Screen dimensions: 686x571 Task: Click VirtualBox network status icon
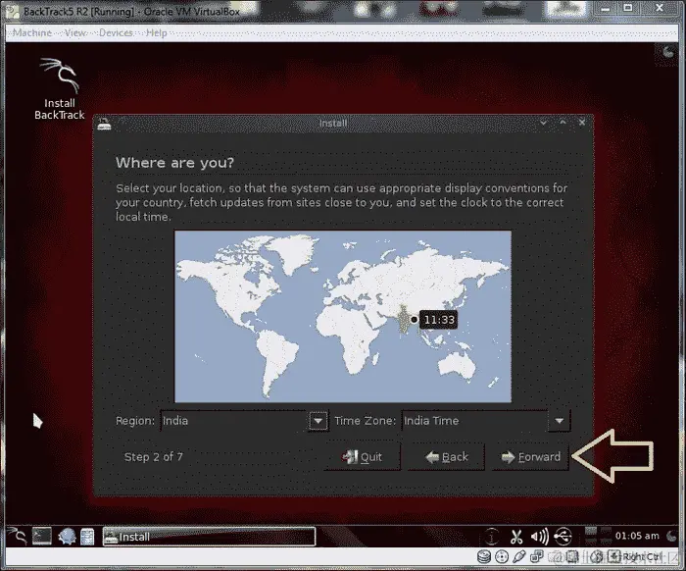[536, 557]
